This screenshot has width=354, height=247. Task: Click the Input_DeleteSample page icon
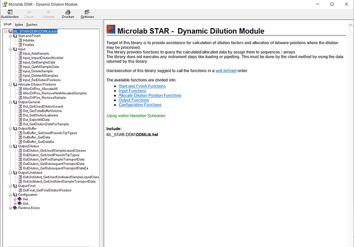[x=20, y=71]
